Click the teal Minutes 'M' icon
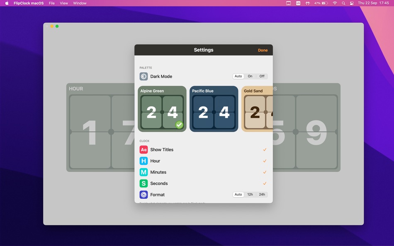This screenshot has height=246, width=394. tap(143, 172)
